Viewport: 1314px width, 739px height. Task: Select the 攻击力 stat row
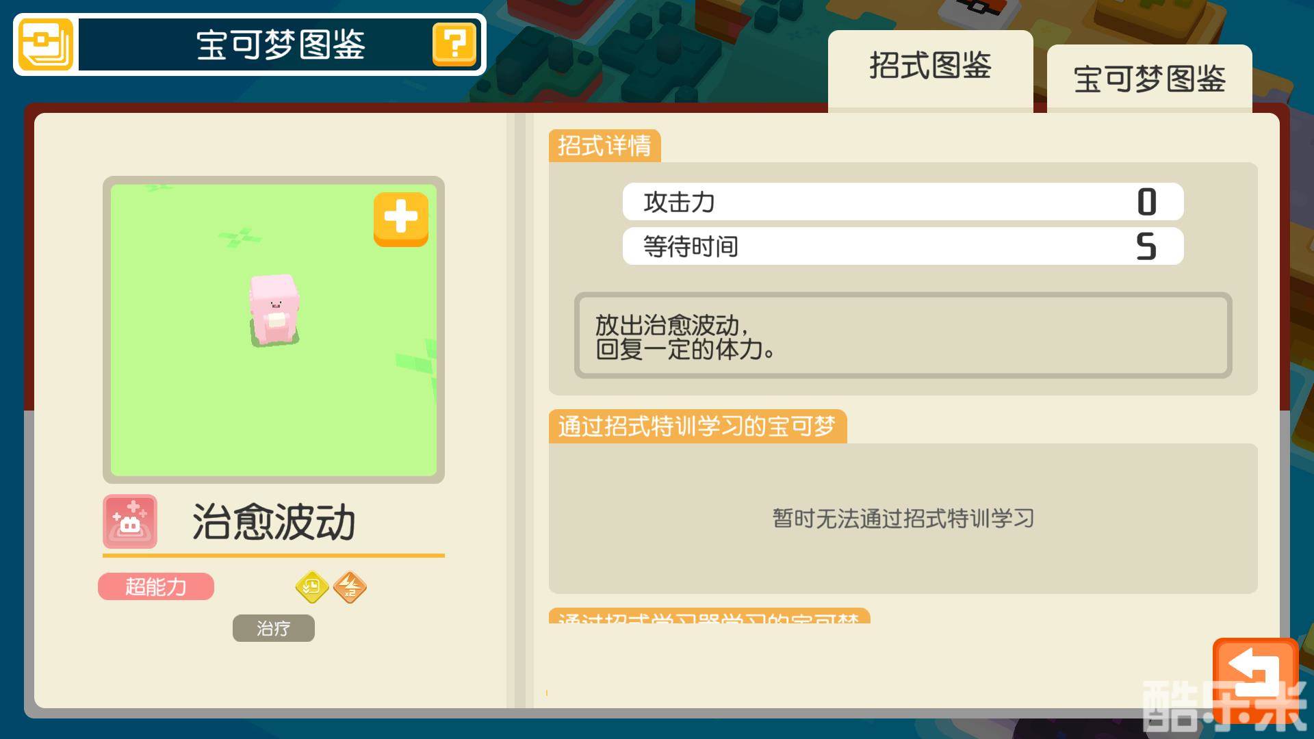coord(903,202)
